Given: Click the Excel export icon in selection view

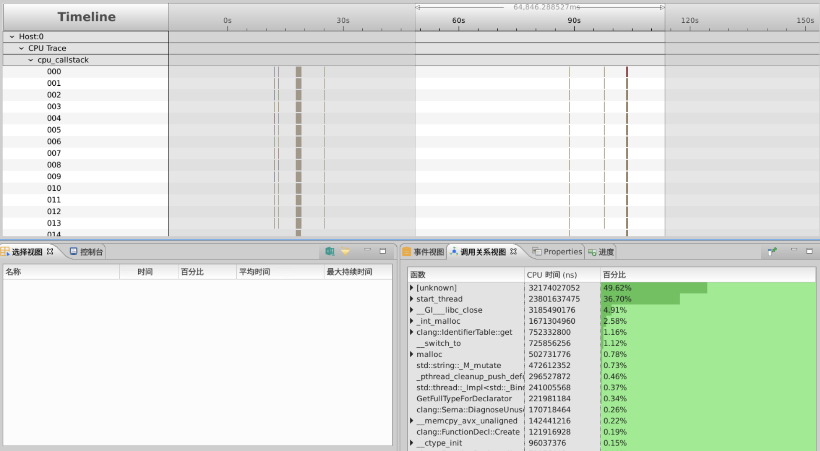Looking at the screenshot, I should tap(330, 252).
